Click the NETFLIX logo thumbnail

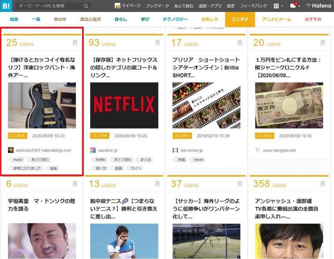(124, 105)
